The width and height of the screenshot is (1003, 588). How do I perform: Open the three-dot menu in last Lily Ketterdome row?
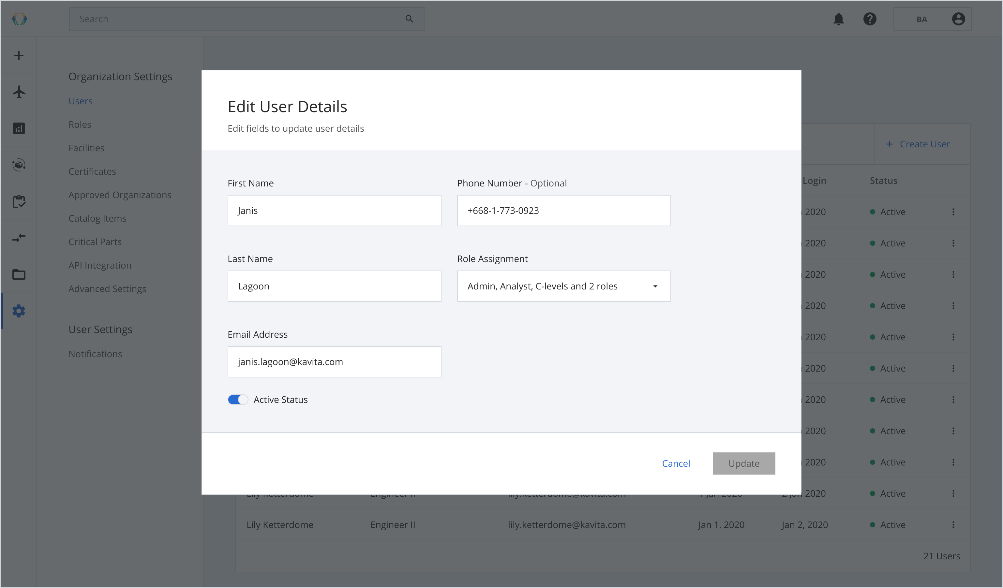click(x=953, y=524)
